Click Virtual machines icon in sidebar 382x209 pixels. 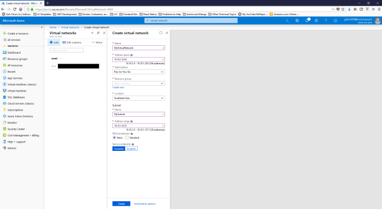click(x=4, y=91)
